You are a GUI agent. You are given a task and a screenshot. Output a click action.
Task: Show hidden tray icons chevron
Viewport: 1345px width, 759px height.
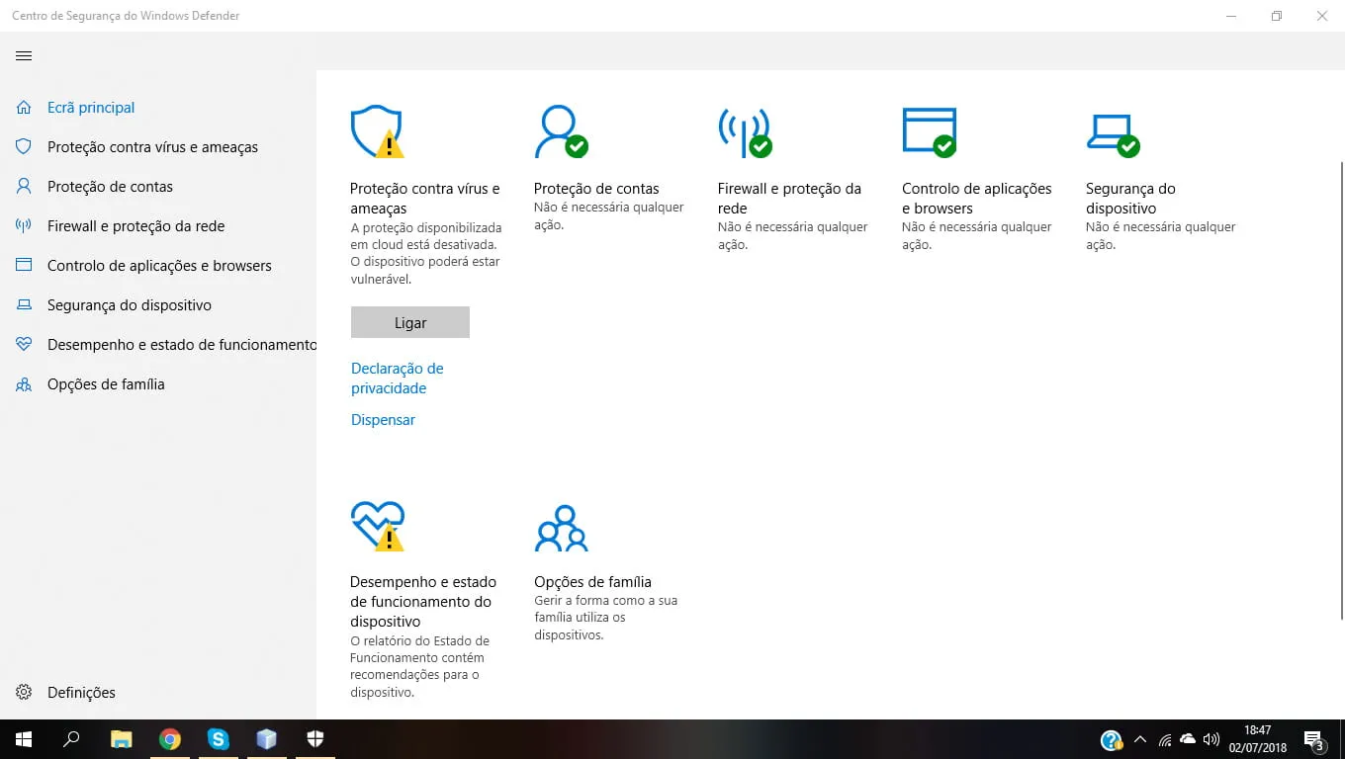point(1140,739)
